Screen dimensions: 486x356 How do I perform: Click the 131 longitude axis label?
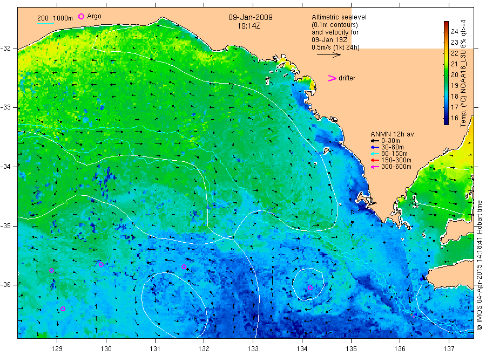[155, 349]
